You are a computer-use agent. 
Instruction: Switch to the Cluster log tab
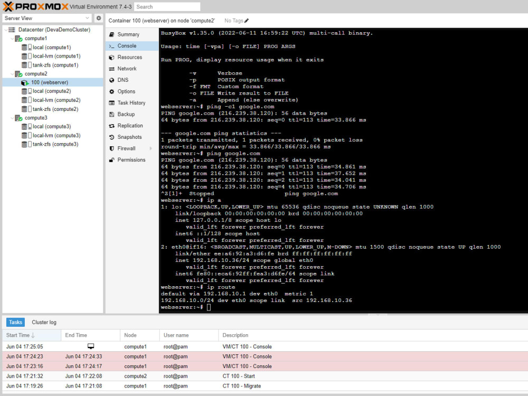coord(44,322)
